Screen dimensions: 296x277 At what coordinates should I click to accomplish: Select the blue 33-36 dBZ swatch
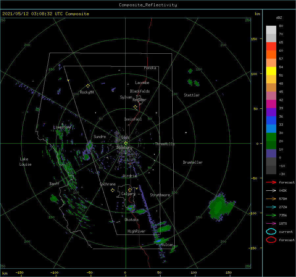(271, 121)
